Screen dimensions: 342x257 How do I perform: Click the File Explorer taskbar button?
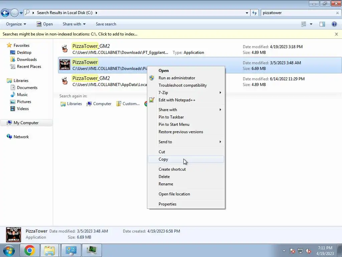coord(49,250)
